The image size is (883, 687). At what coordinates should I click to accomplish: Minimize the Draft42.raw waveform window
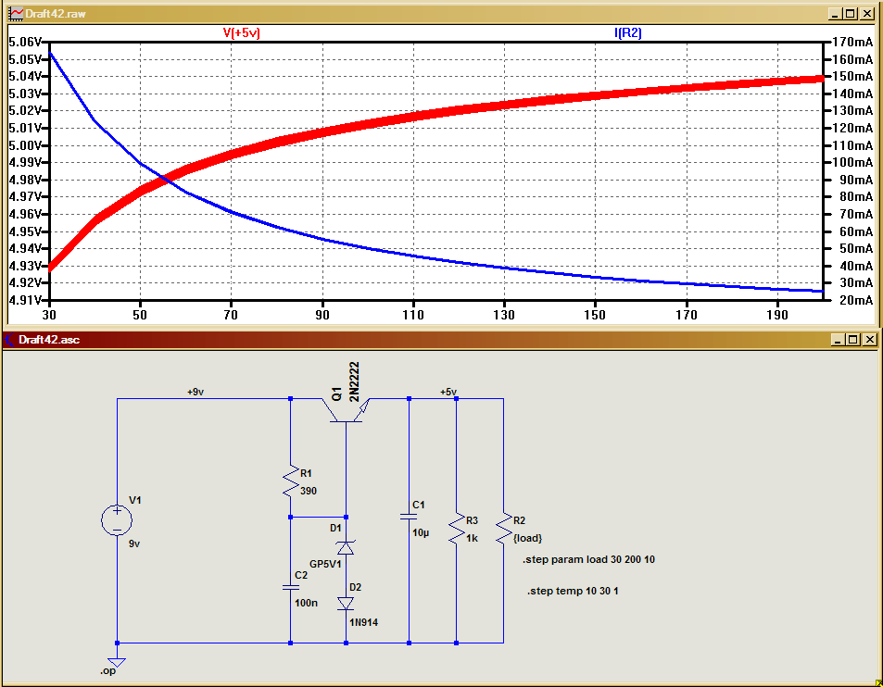pos(835,14)
